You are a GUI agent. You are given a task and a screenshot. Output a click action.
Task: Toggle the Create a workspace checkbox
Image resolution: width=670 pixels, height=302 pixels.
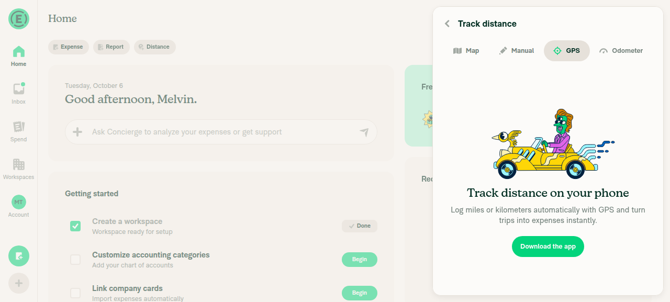coord(75,226)
